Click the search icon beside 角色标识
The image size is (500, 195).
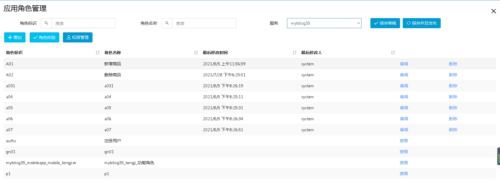click(46, 23)
